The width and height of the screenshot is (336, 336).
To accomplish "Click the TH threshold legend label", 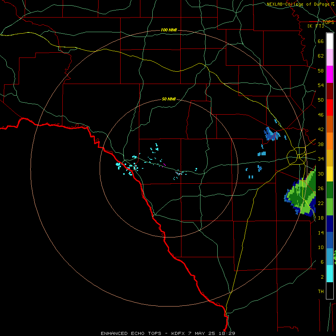I will pos(321,292).
